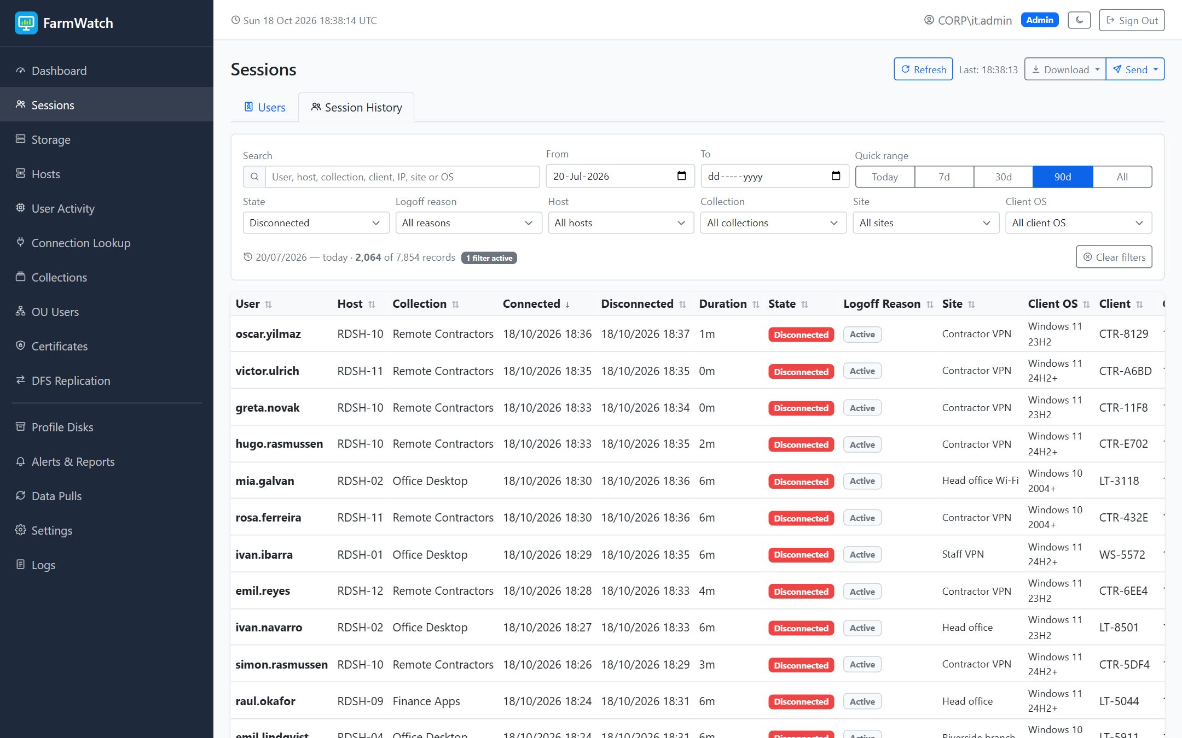Select the 30d quick range
The width and height of the screenshot is (1182, 738).
point(1003,177)
